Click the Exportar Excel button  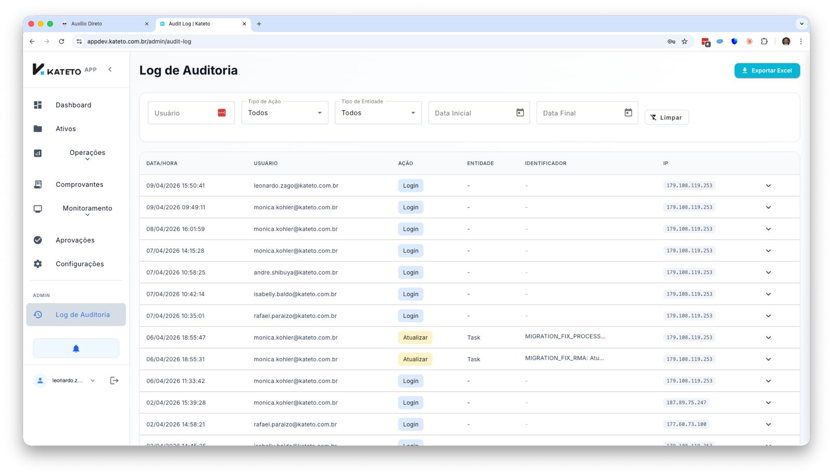(x=767, y=71)
